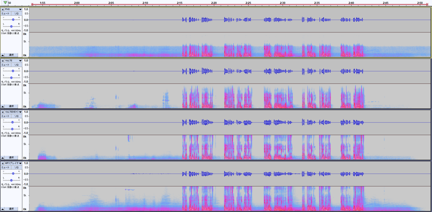
Task: Click the 2:00 mark on the timeline ruler
Action: tap(77, 3)
